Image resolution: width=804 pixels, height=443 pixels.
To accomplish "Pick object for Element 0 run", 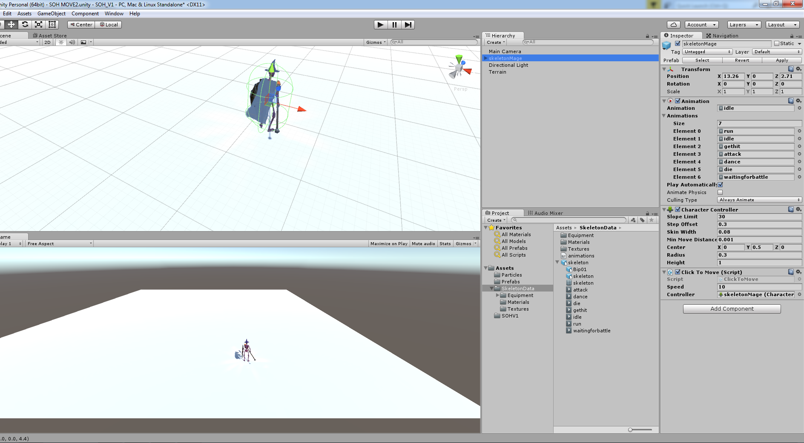I will [799, 131].
